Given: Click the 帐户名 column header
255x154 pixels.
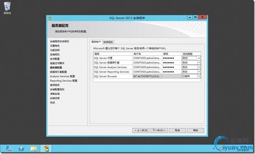Looking at the screenshot, I should 147,54.
